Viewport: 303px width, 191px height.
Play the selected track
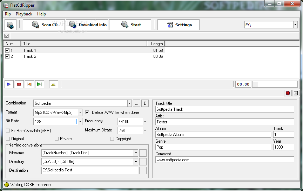[x=9, y=84]
